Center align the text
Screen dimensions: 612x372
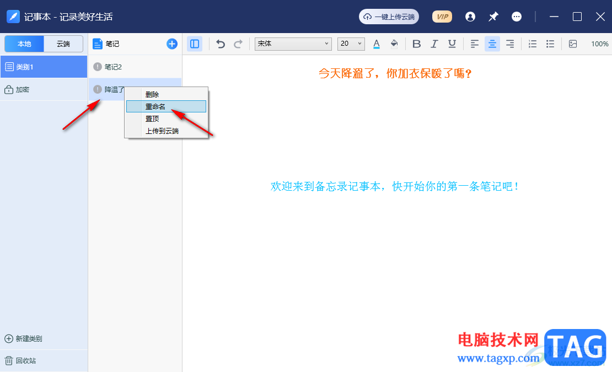(492, 44)
